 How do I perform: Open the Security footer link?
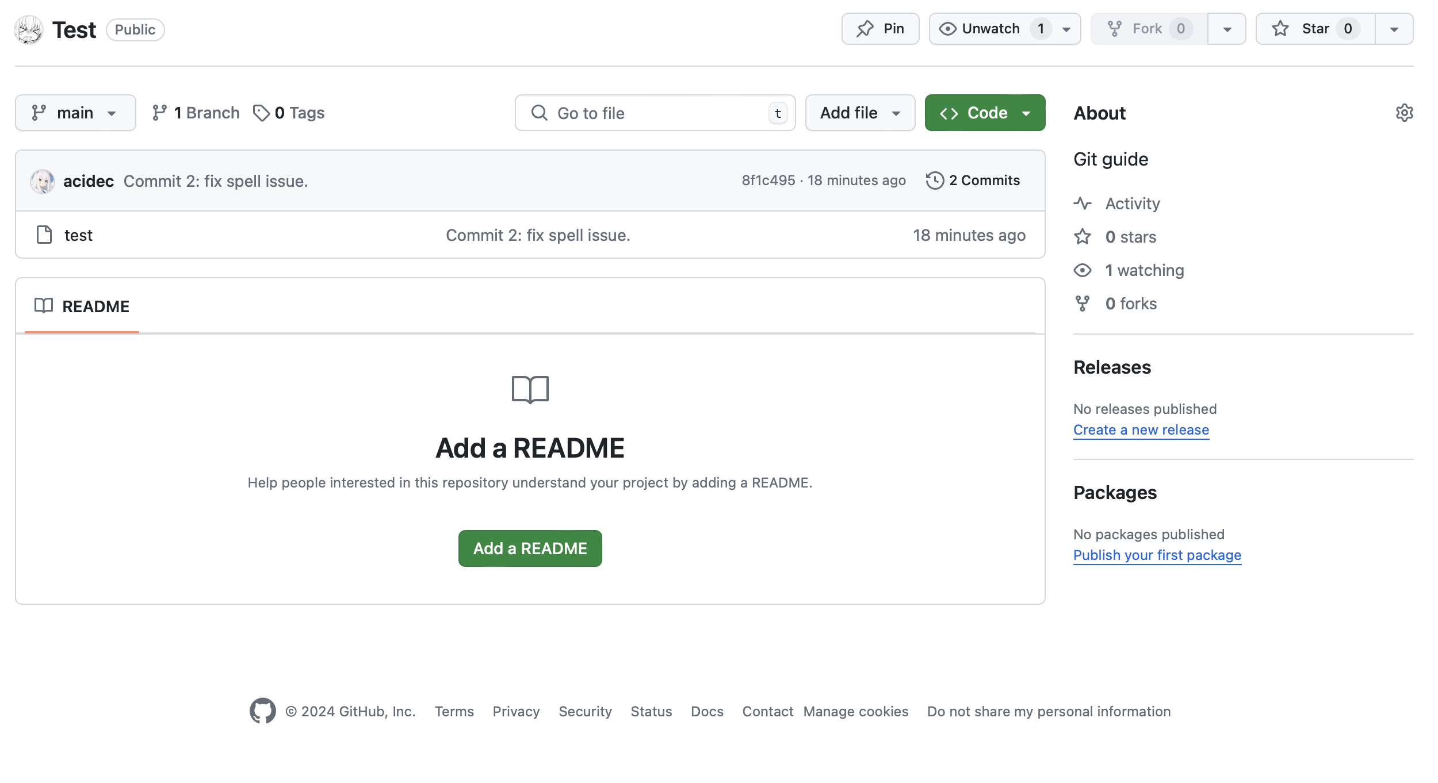click(x=585, y=712)
